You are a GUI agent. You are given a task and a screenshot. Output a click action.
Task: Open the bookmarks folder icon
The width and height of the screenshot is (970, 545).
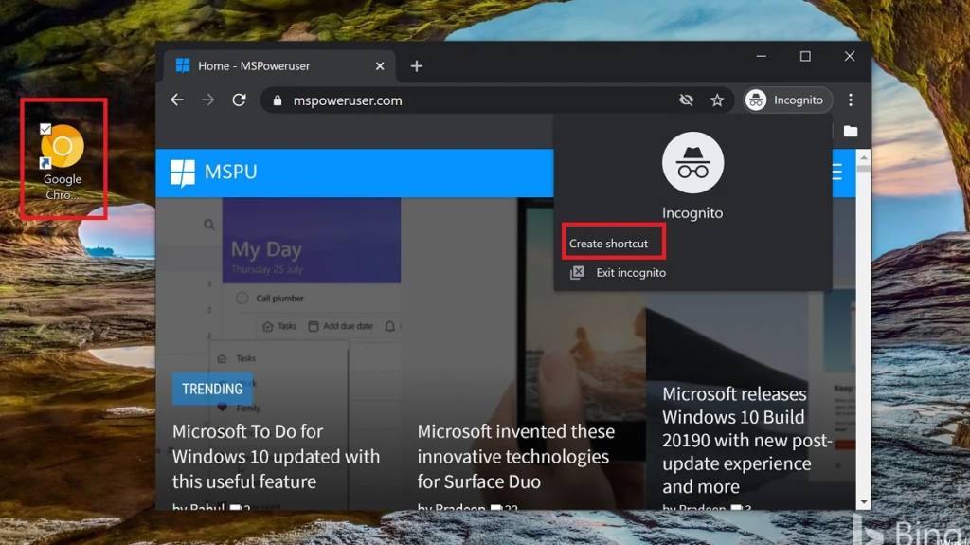851,131
